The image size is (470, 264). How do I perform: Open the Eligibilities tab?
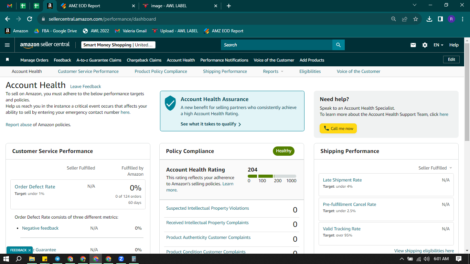[x=310, y=71]
